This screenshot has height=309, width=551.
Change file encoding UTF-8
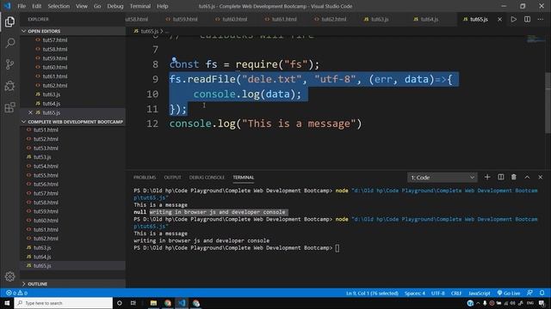pyautogui.click(x=438, y=293)
